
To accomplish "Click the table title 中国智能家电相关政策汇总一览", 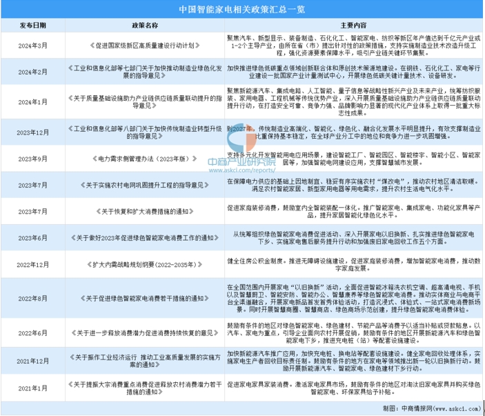I will (x=242, y=9).
